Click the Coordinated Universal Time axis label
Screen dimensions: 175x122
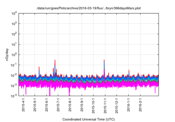[89, 120]
